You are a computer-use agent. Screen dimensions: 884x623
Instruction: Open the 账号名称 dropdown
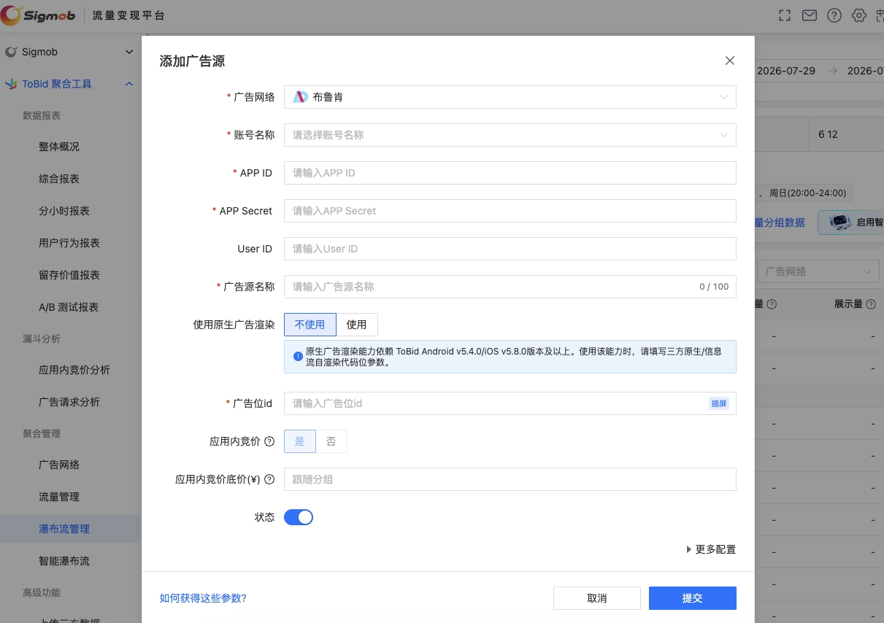tap(510, 135)
